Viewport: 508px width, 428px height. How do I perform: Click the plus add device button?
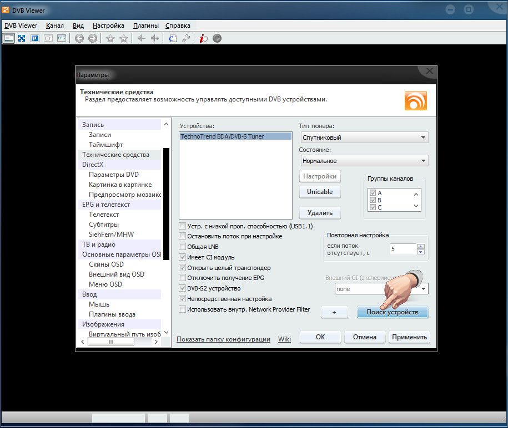334,312
